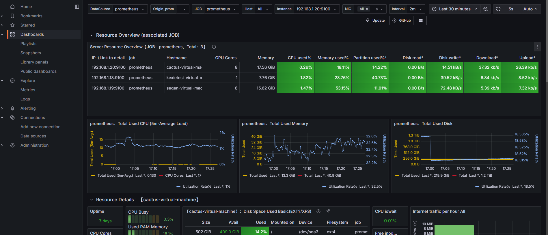Open detail link for 192.168.1.20:9100
Viewport: 548px width, 235px height.
109,67
